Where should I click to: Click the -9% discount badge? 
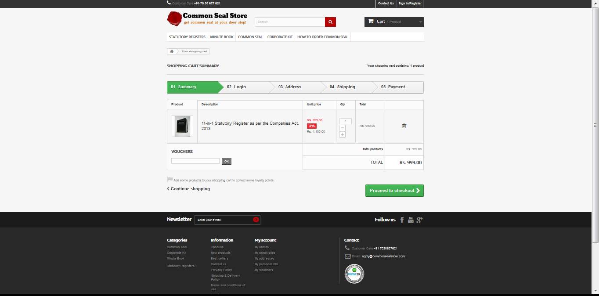(x=312, y=126)
